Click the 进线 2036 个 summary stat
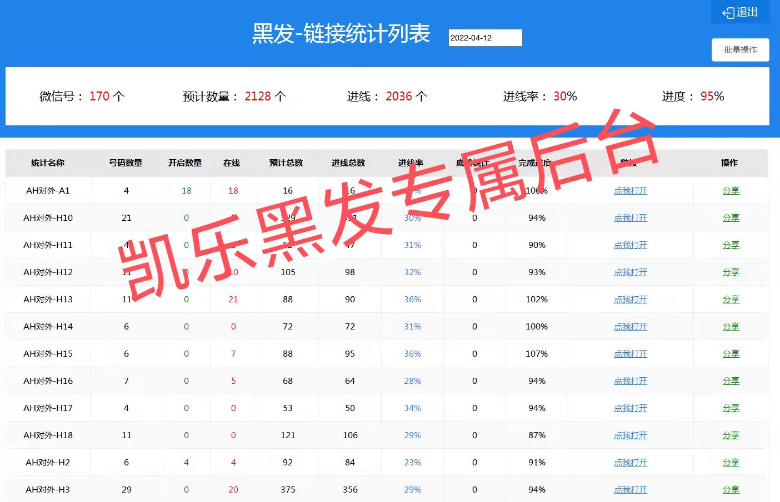This screenshot has height=502, width=780. pos(387,97)
